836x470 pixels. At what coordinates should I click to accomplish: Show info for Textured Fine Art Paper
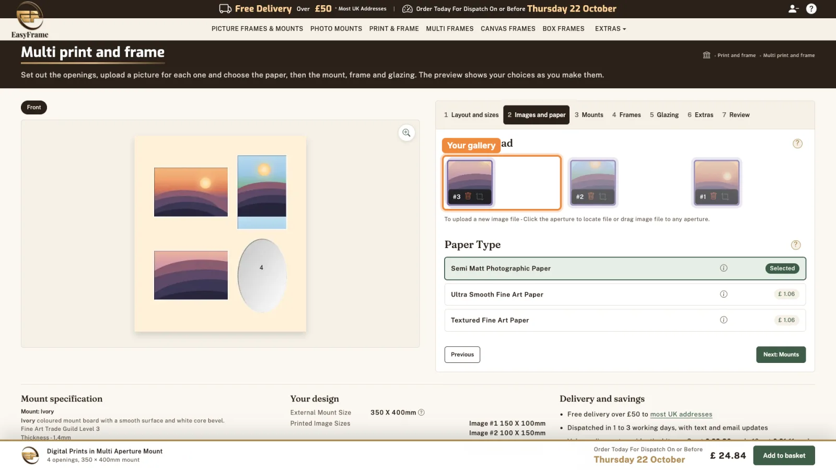pos(724,320)
